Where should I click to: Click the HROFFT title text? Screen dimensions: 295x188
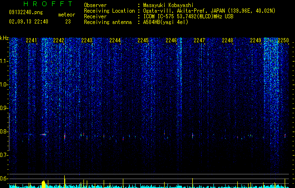click(48, 4)
